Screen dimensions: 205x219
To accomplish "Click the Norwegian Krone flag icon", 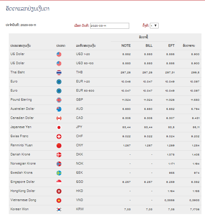I will pos(59,164).
